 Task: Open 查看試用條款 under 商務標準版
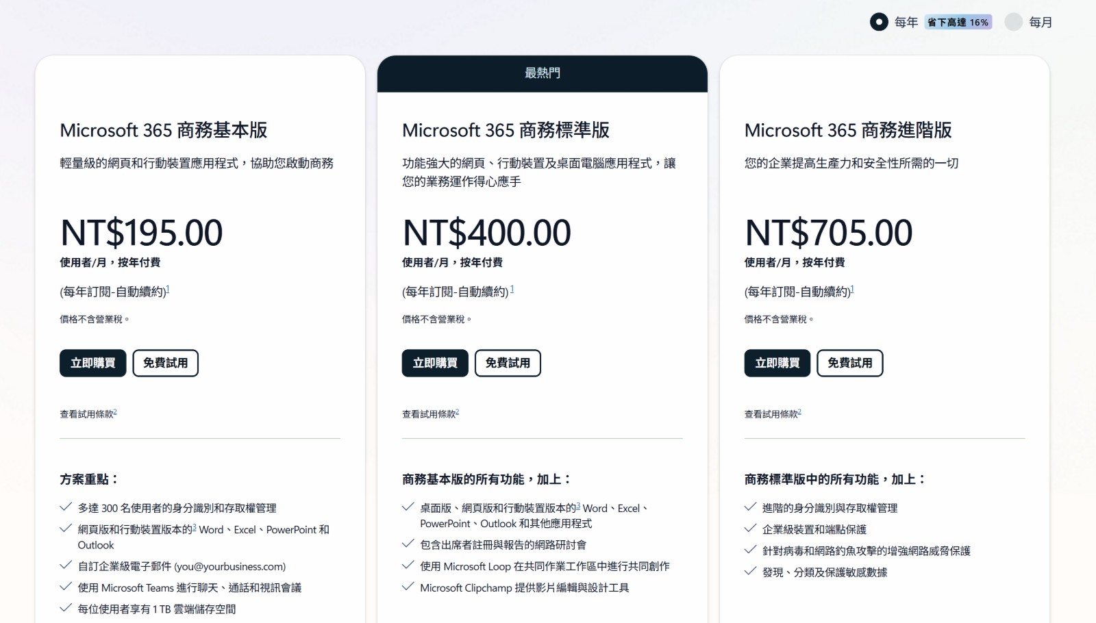pyautogui.click(x=427, y=413)
